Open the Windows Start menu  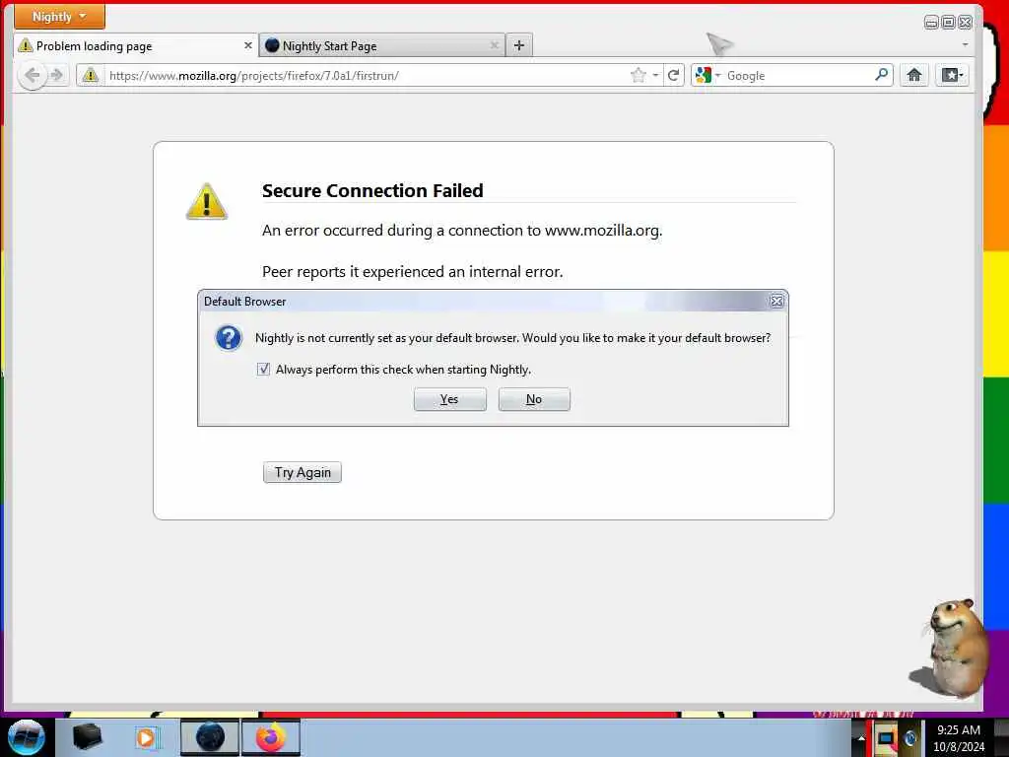(x=27, y=737)
